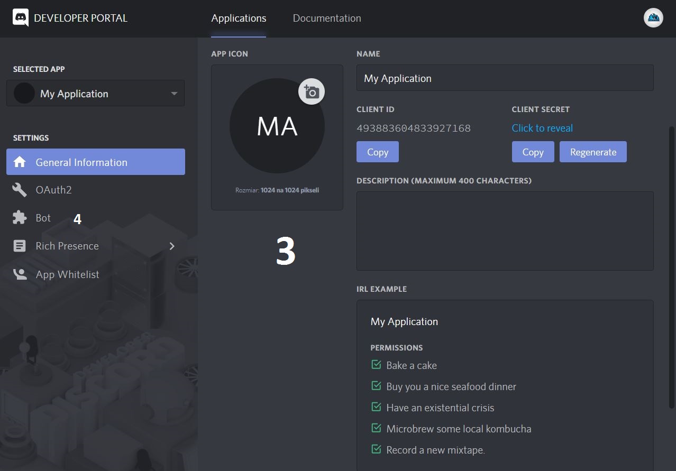
Task: Click the upload image camera icon
Action: tap(312, 92)
